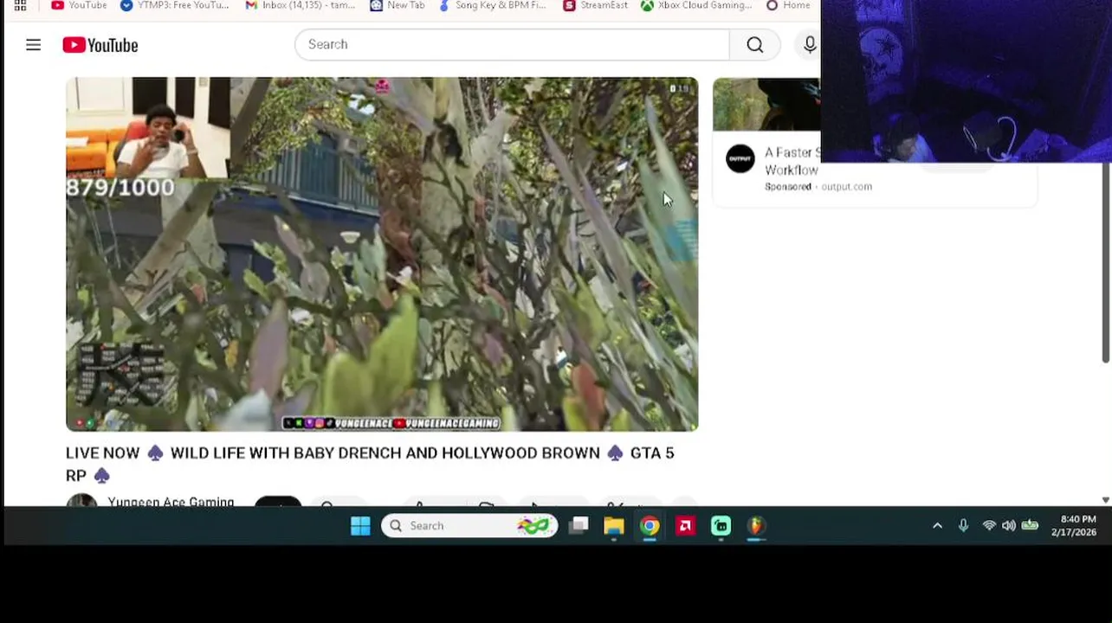Click the system tray microphone icon
Viewport: 1112px width, 623px height.
tap(963, 526)
